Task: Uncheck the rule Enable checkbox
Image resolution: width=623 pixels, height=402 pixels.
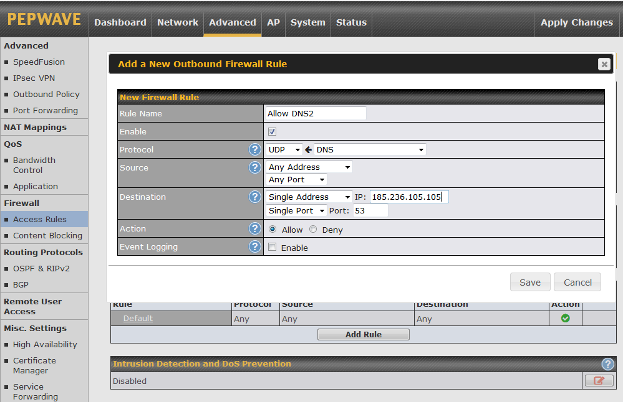Action: 273,131
